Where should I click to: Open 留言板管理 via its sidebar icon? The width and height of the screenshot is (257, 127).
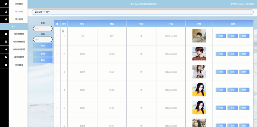tap(6, 57)
